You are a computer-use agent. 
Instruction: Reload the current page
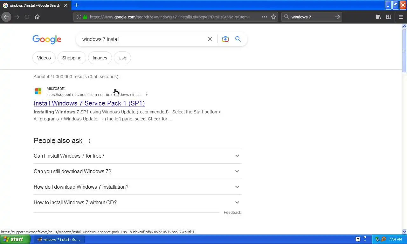tap(27, 17)
